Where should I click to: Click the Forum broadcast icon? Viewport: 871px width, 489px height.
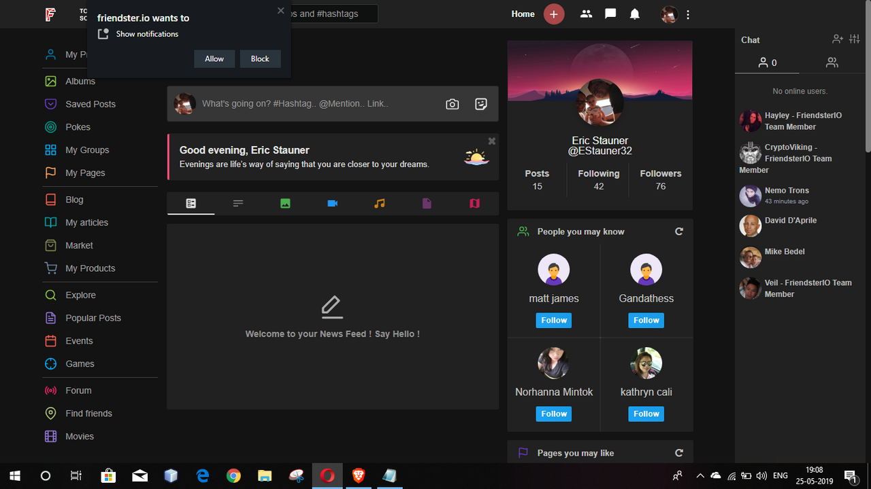pos(50,391)
